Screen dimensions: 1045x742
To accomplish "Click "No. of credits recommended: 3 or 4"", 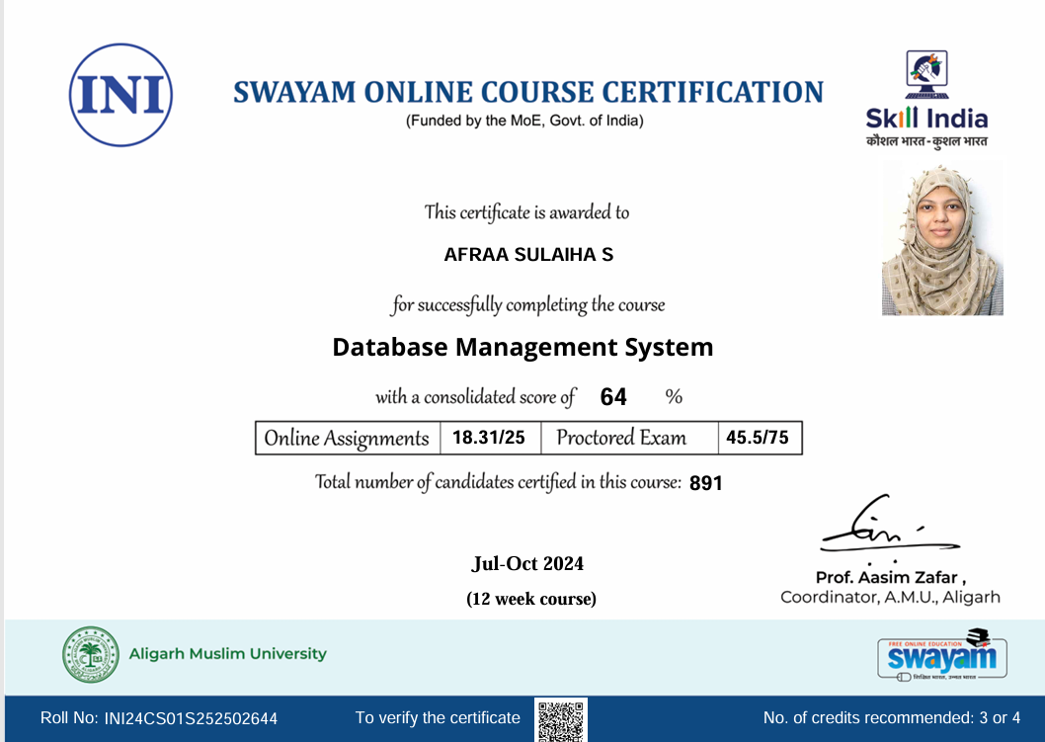I will (x=892, y=718).
